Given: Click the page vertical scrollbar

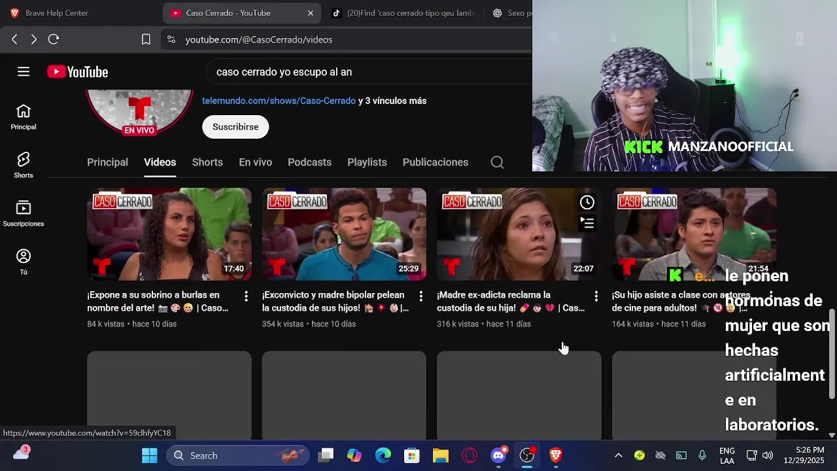Looking at the screenshot, I should pos(832,353).
